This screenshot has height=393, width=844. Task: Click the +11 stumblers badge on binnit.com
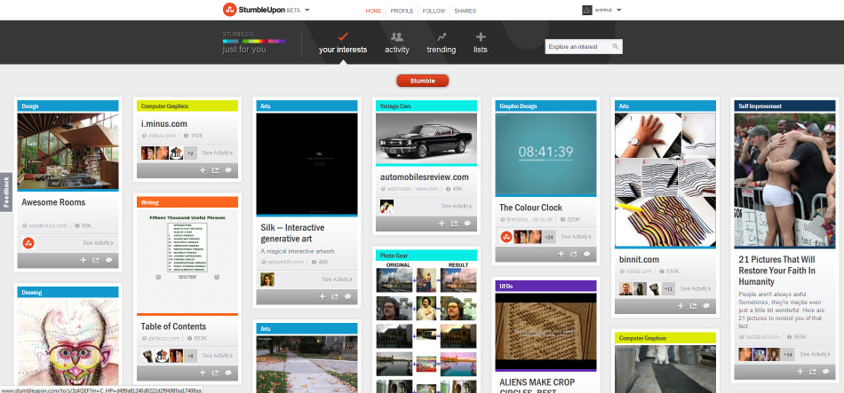coord(668,288)
